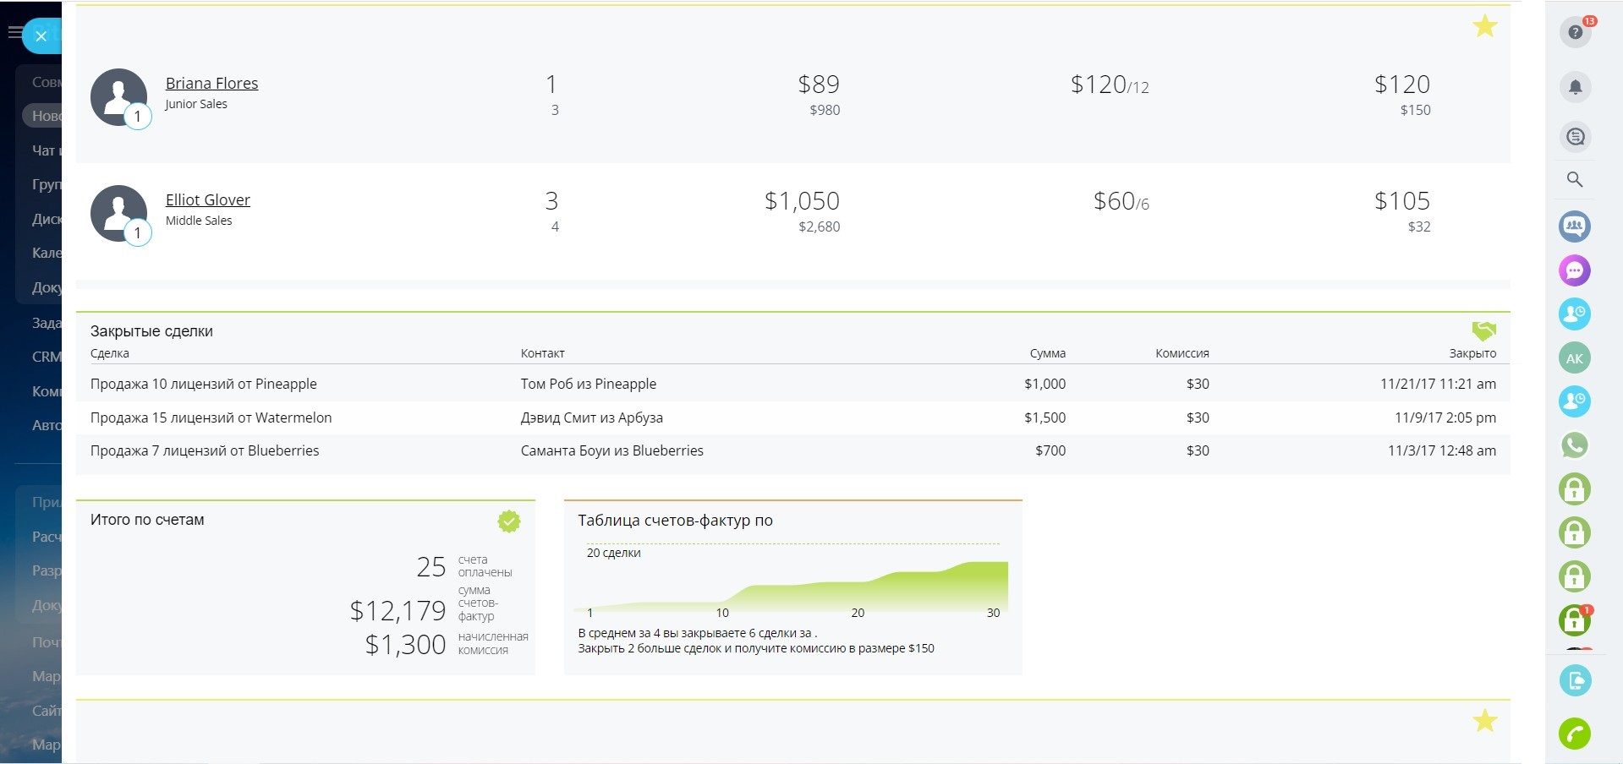Open Briana Flores profile link
Screen dimensions: 1623x764
[x=211, y=84]
